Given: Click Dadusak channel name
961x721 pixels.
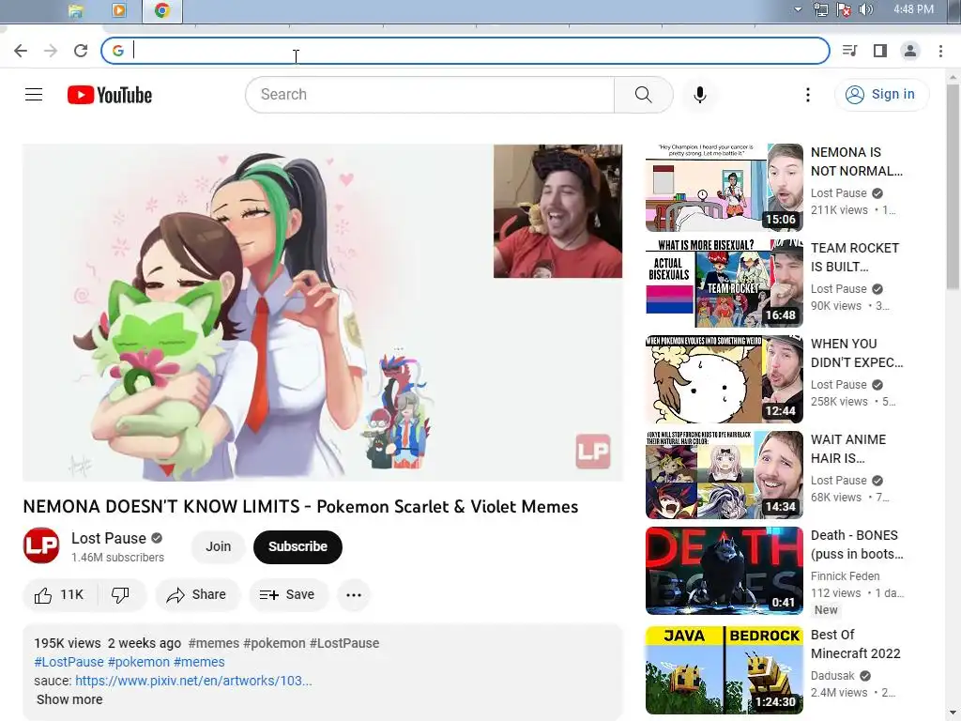Looking at the screenshot, I should 832,676.
